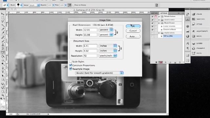210x118 pixels.
Task: Select the Zoom magnifier tool
Action: [x=3, y=95]
